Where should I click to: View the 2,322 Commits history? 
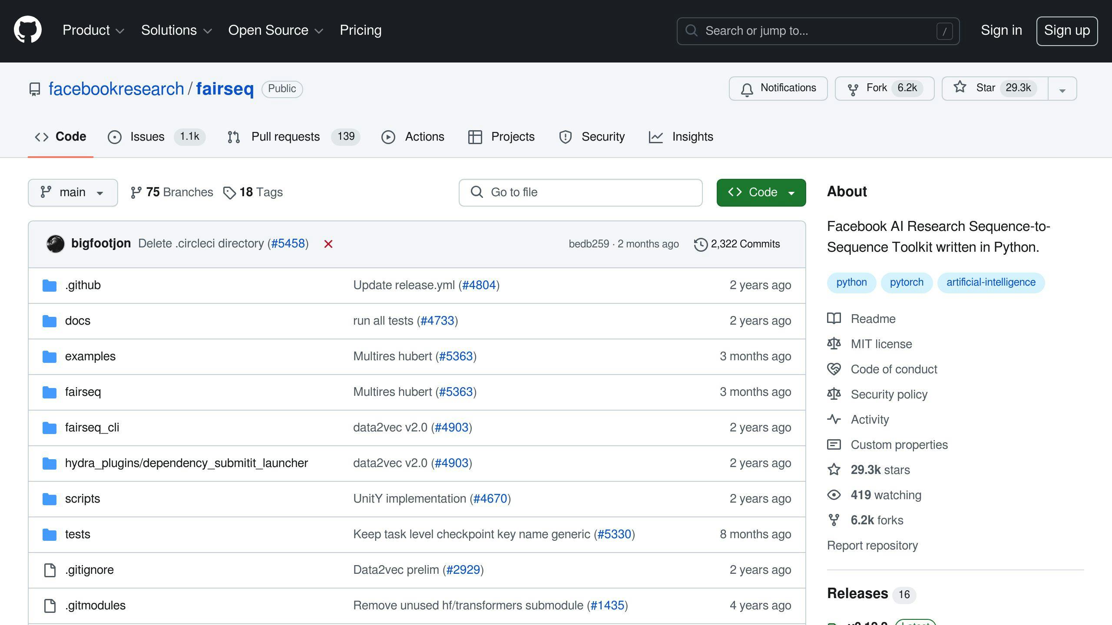pos(737,244)
